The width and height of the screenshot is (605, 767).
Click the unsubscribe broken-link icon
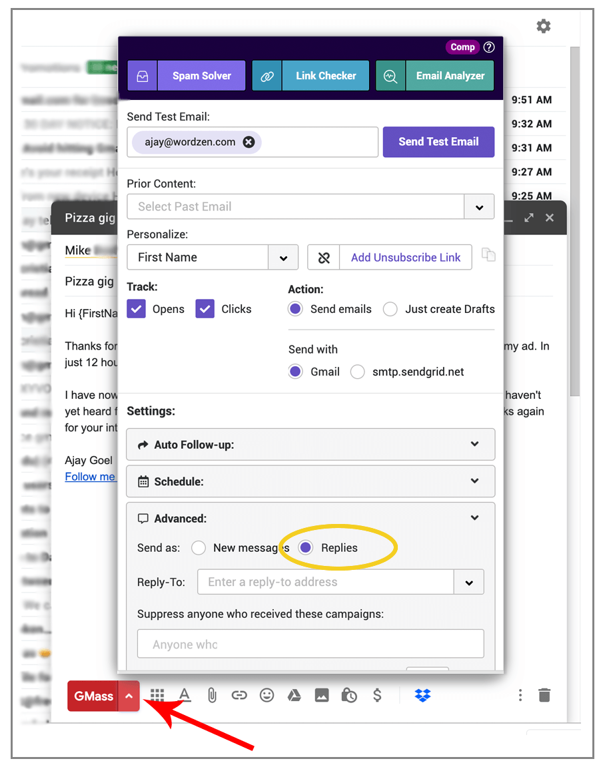[x=324, y=257]
